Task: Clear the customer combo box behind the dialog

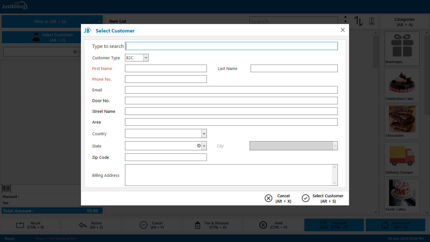Action: (75, 52)
